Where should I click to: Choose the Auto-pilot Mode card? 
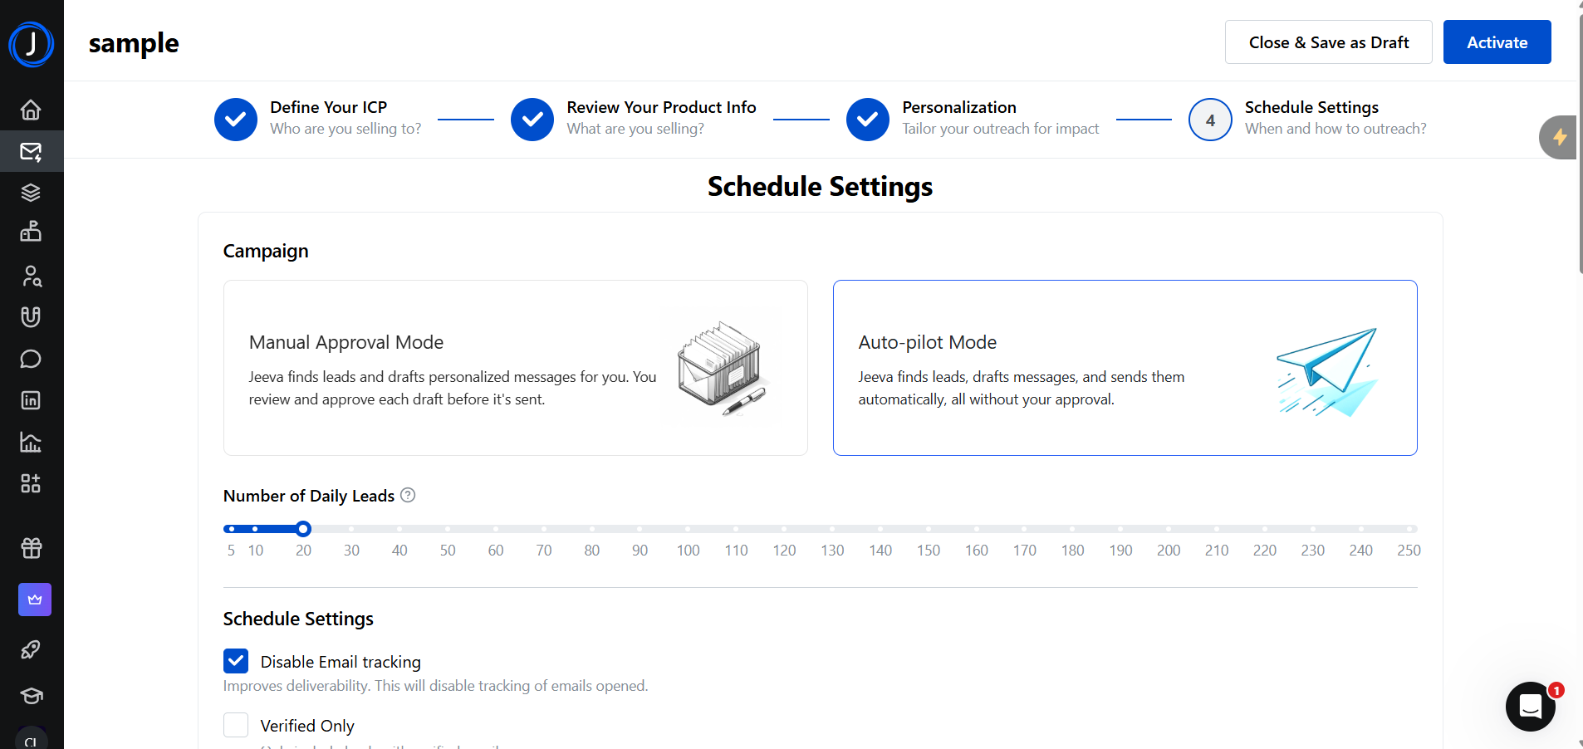tap(1125, 368)
